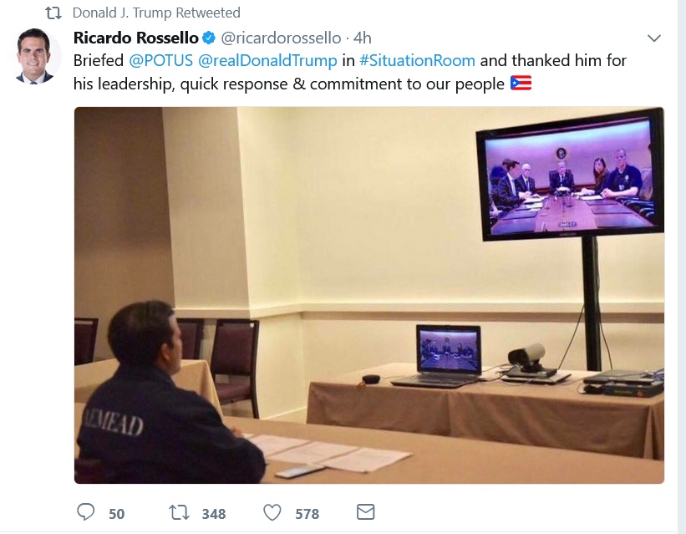Open Donald J. Trump Retweeted link
The image size is (686, 534).
[x=156, y=13]
